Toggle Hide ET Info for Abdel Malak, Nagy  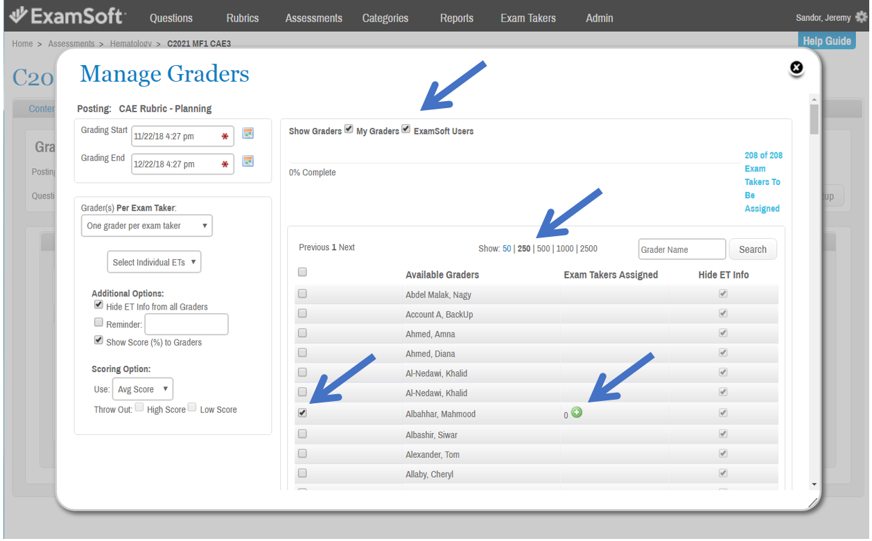click(724, 294)
